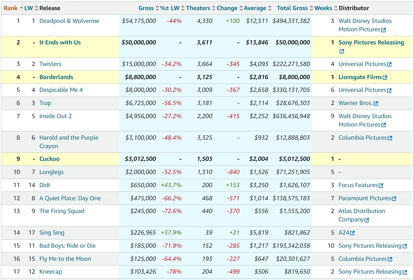Click external link icon in Kneecap row
413x280 pixels.
[405, 272]
